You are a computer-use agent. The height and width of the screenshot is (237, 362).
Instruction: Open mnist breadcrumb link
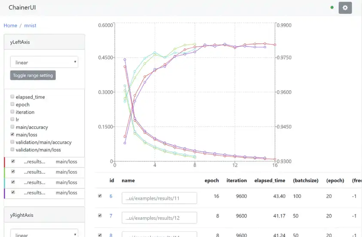[x=30, y=25]
